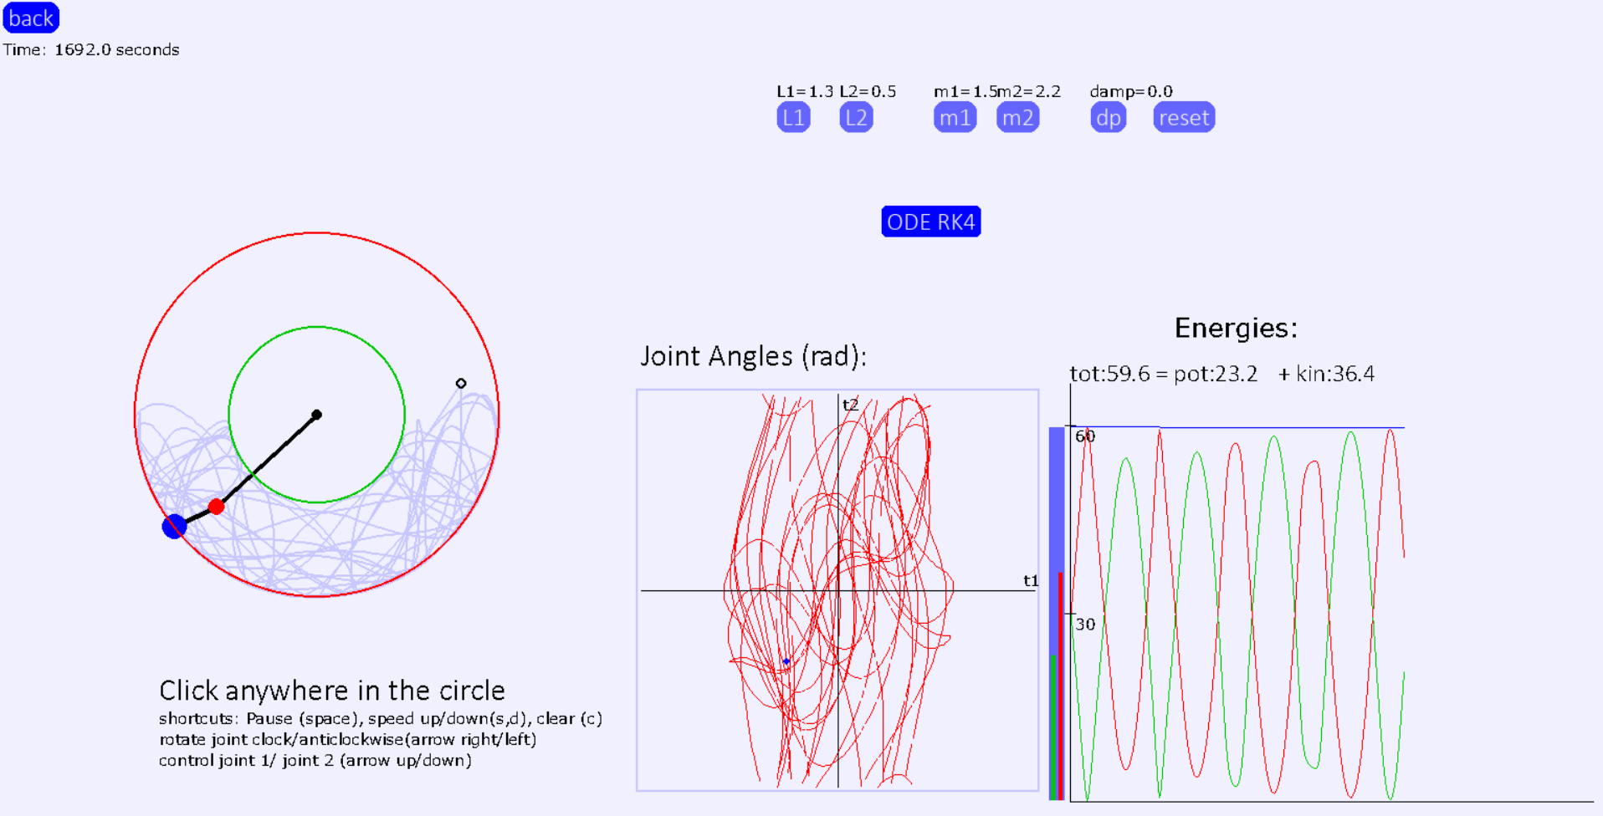This screenshot has width=1603, height=816.
Task: Toggle damping with the dp button
Action: click(x=1107, y=117)
